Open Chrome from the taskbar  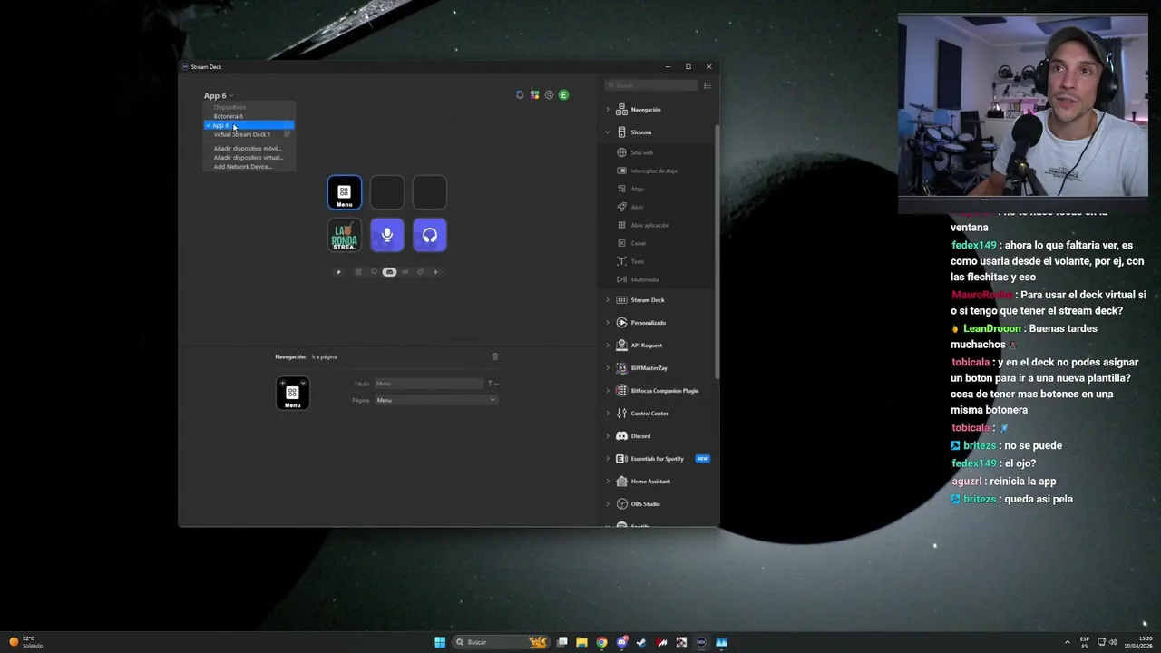(x=601, y=642)
